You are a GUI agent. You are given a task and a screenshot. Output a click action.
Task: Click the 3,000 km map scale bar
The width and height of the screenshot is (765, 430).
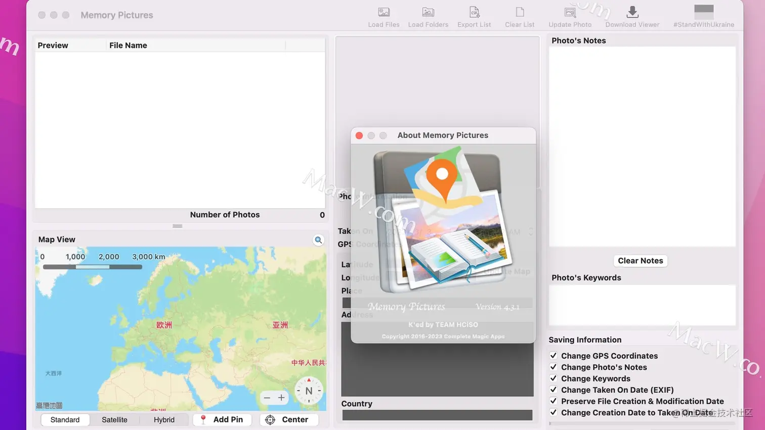[x=93, y=267]
